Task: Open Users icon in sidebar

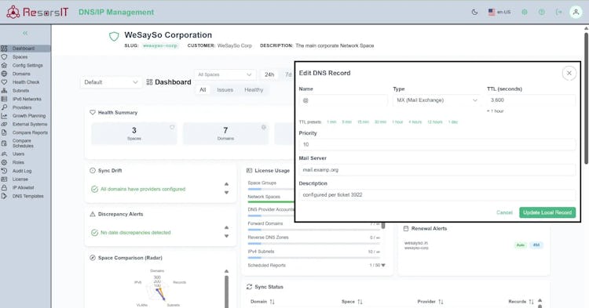Action: (x=4, y=154)
